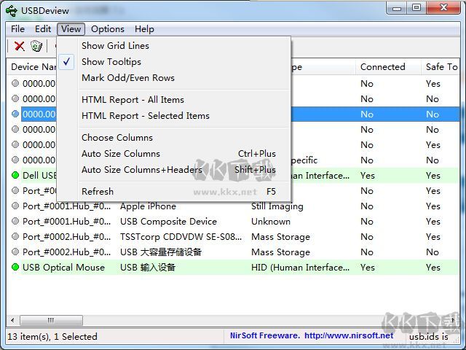Viewport: 466px width, 350px height.
Task: Click the 'usb.ids is' status bar section
Action: [x=429, y=337]
